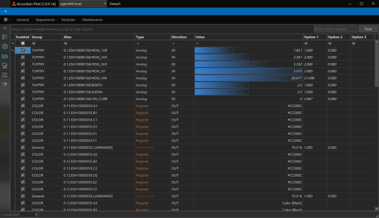This screenshot has height=218, width=379.
Task: Click the Alias column filter operator icon
Action: [x=65, y=43]
